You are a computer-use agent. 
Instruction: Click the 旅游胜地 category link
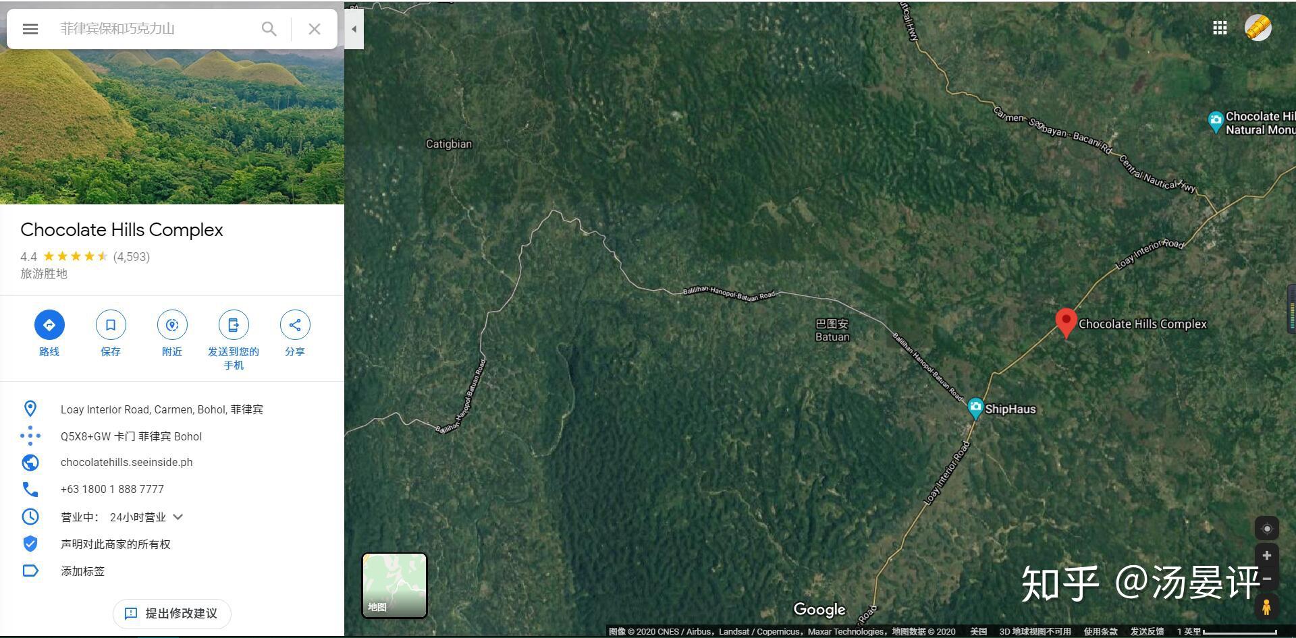(44, 274)
